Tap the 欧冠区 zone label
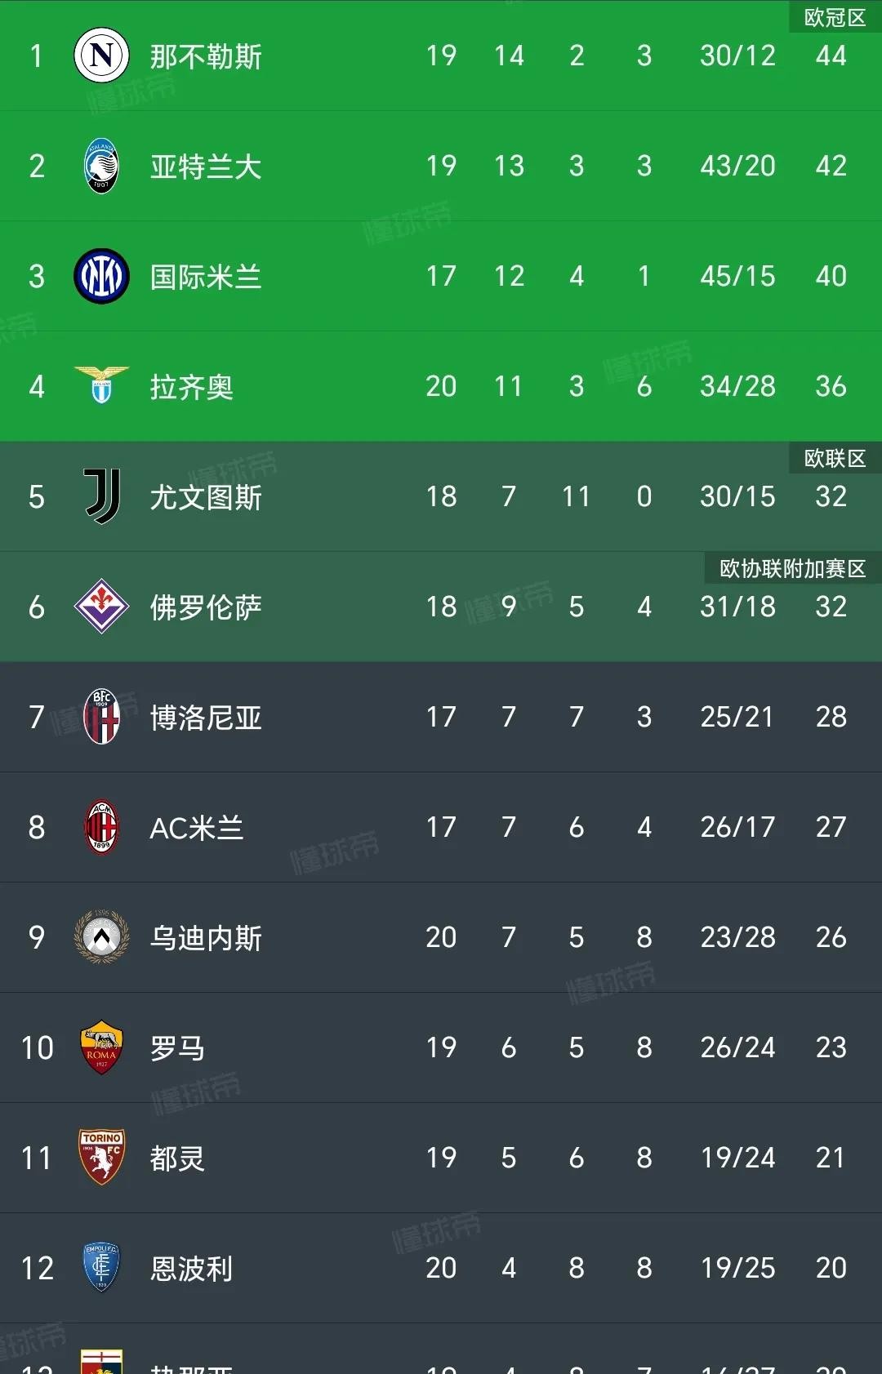 (835, 18)
